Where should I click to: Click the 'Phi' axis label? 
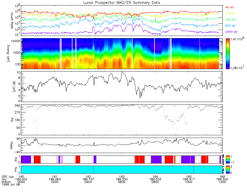click(x=12, y=120)
